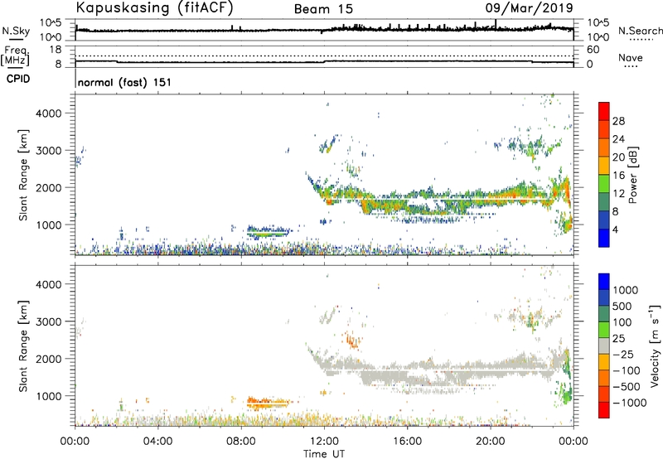Screen dimensions: 663x459
Task: Click the 'Power [dB]' color bar label
Action: 632,175
